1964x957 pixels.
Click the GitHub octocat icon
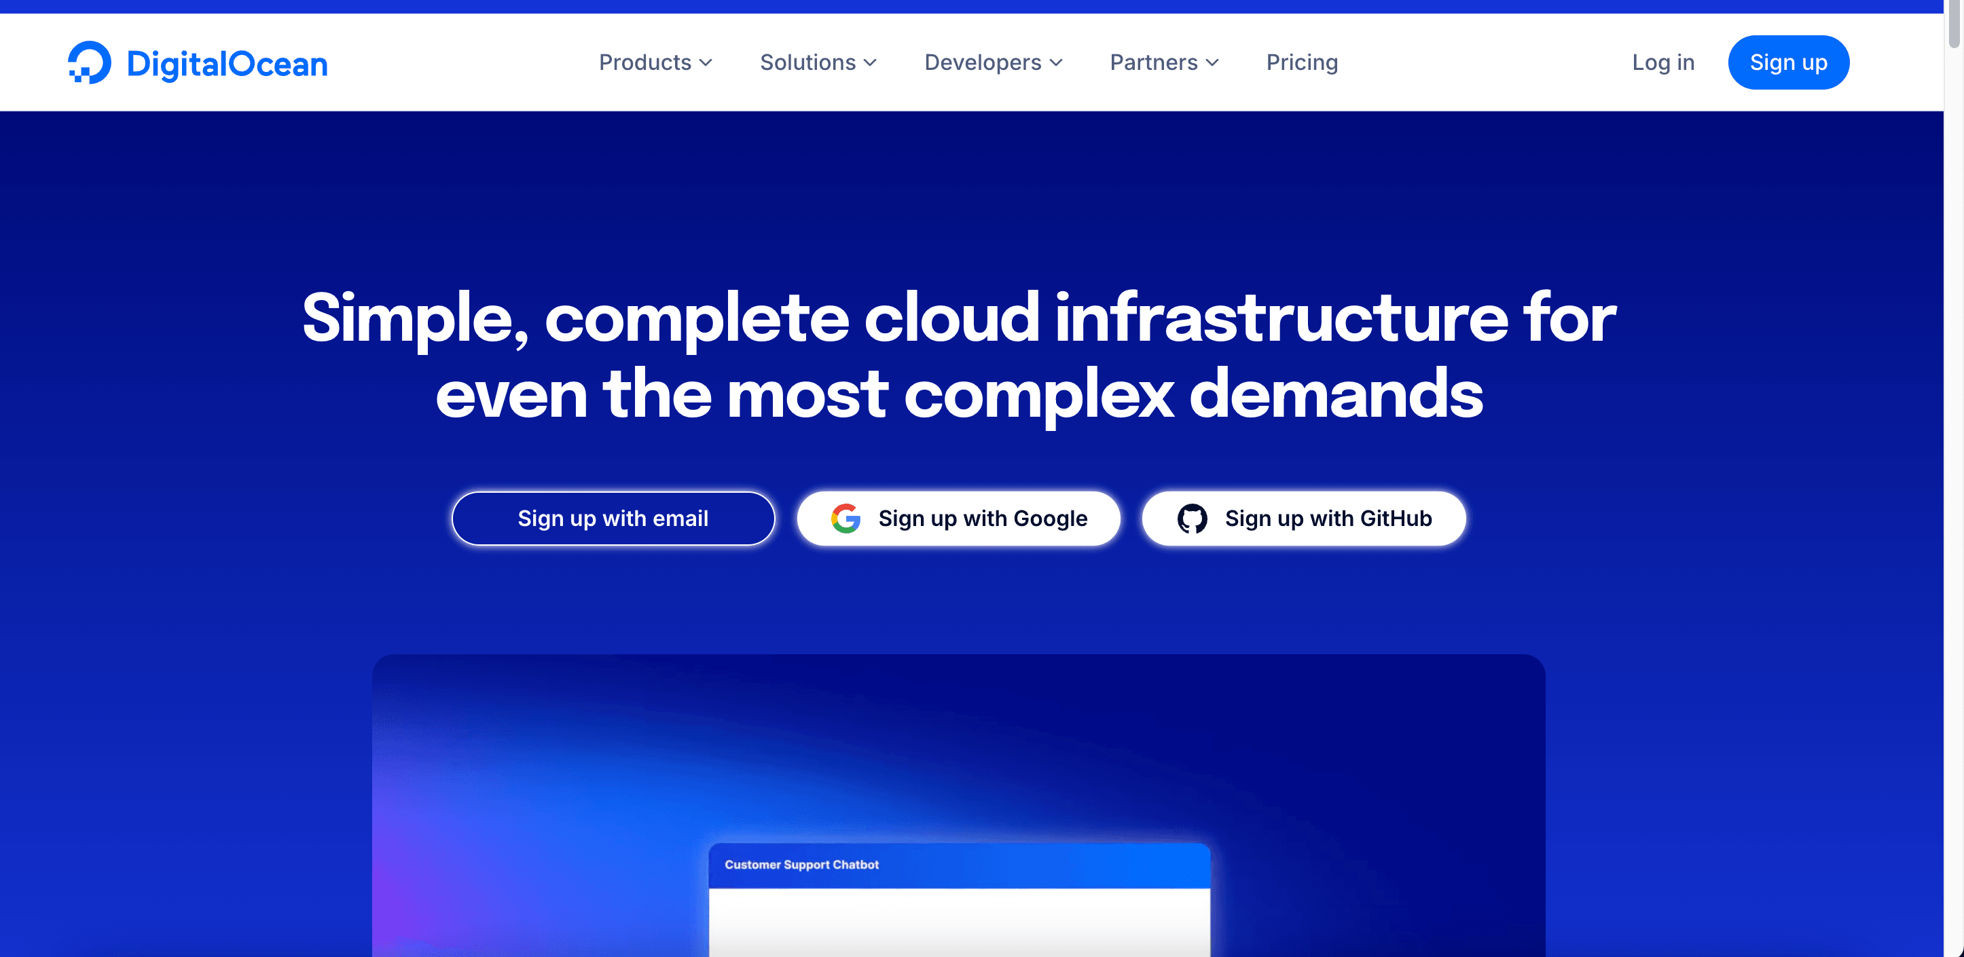[x=1192, y=518]
